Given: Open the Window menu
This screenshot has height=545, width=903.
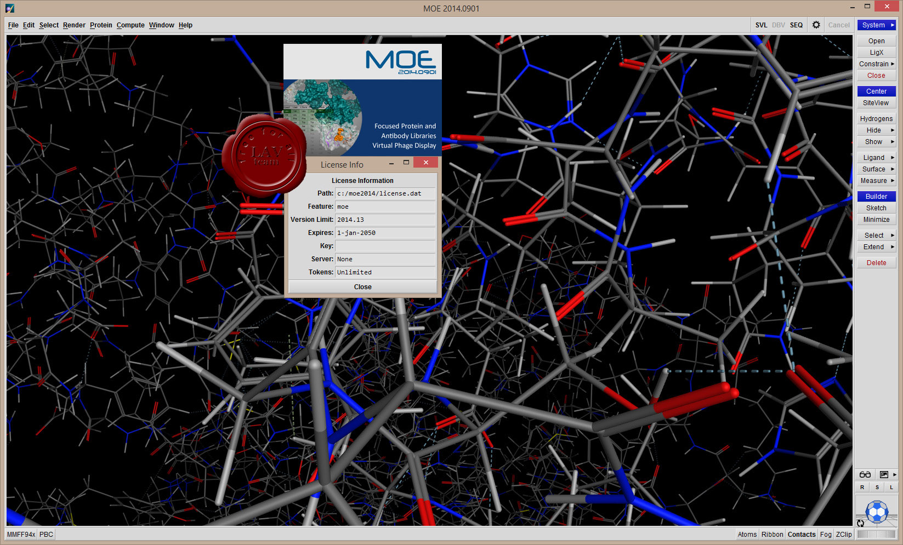Looking at the screenshot, I should [162, 25].
